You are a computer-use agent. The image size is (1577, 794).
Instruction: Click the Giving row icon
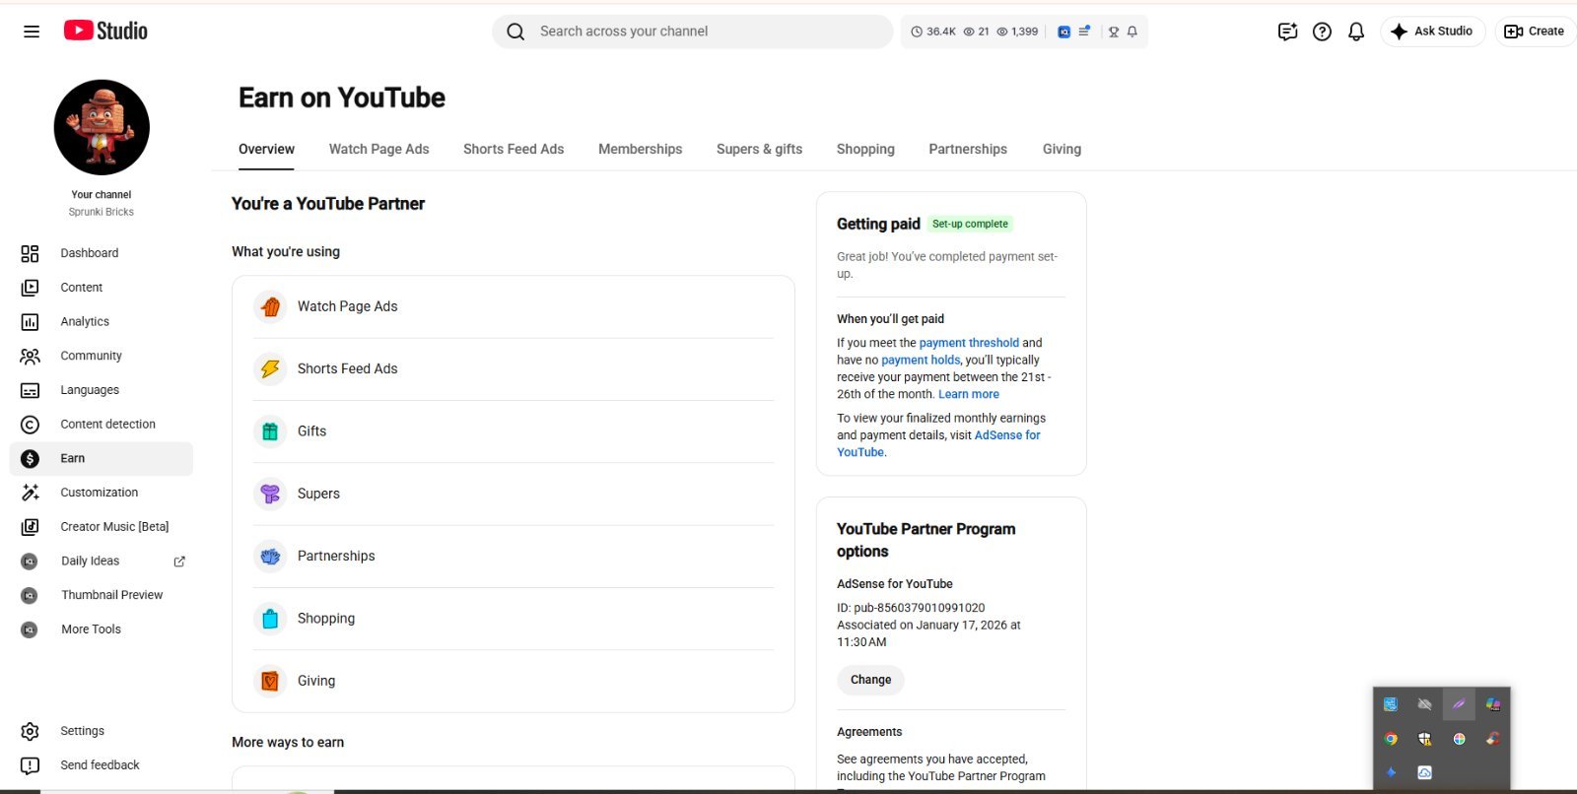tap(270, 681)
